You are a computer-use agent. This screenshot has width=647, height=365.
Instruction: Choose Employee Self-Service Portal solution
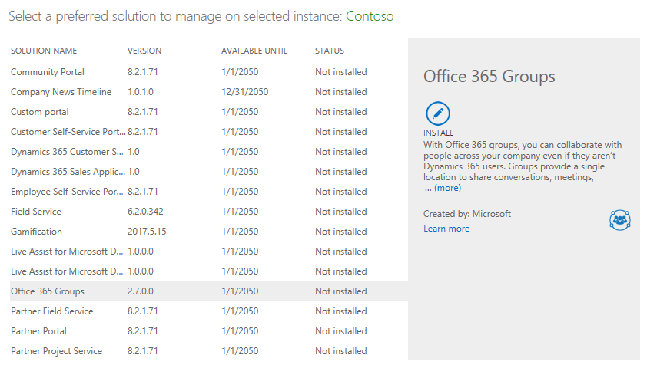point(209,192)
